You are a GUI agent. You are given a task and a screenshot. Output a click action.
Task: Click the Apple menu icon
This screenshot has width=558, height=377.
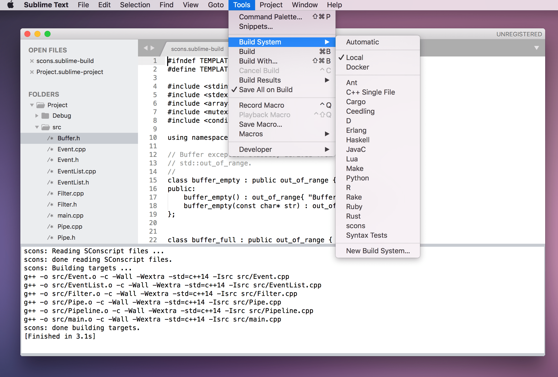point(11,5)
